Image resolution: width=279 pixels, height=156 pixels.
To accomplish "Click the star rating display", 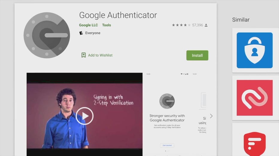I will (x=181, y=25).
